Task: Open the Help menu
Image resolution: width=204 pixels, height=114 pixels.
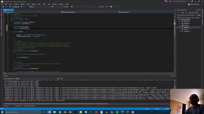Action: click(67, 4)
